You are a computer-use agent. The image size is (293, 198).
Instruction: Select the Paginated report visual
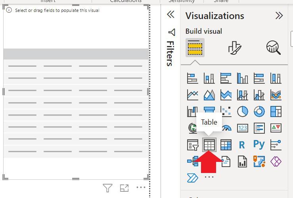[242, 161]
